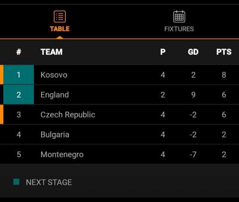The image size is (239, 202).
Task: Click the Fixtures calendar icon
Action: [x=179, y=17]
